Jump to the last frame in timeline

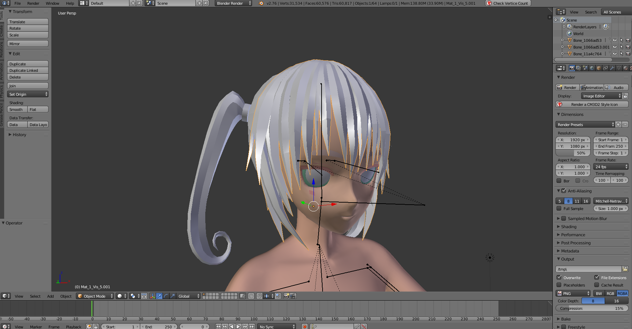tap(252, 326)
